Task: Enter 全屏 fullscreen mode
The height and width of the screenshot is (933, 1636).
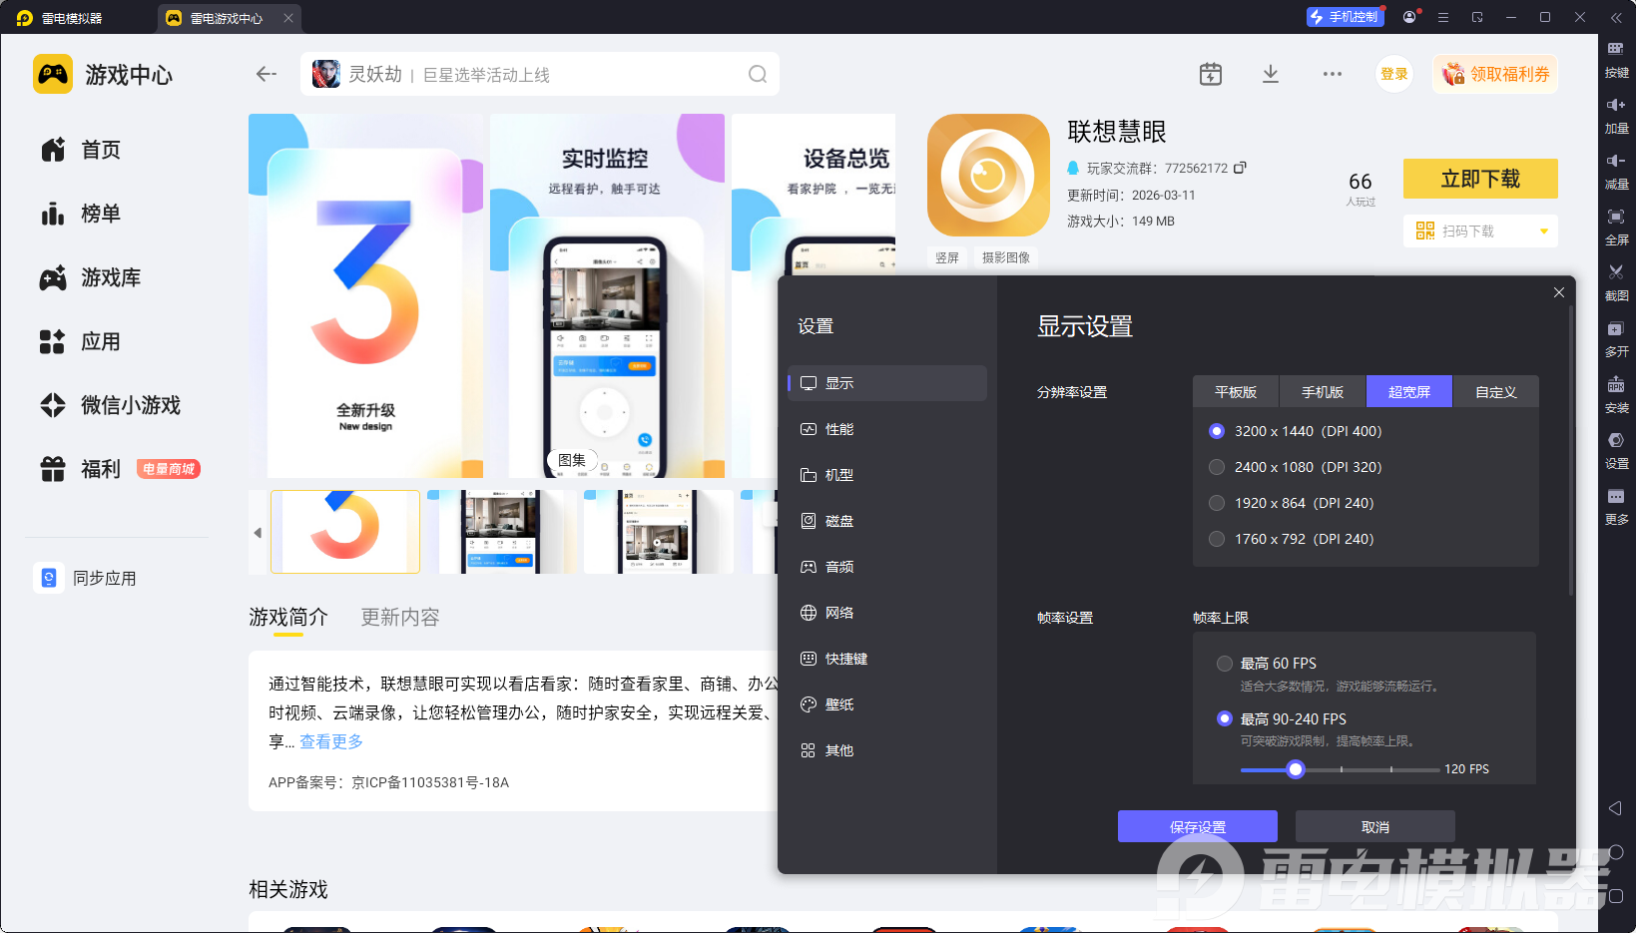Action: pos(1617,228)
